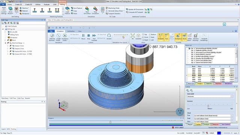Click the Accuracy slider handle
Screen dimensions: 240x135
coord(208,106)
